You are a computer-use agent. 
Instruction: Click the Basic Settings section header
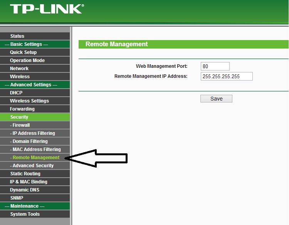[35, 44]
